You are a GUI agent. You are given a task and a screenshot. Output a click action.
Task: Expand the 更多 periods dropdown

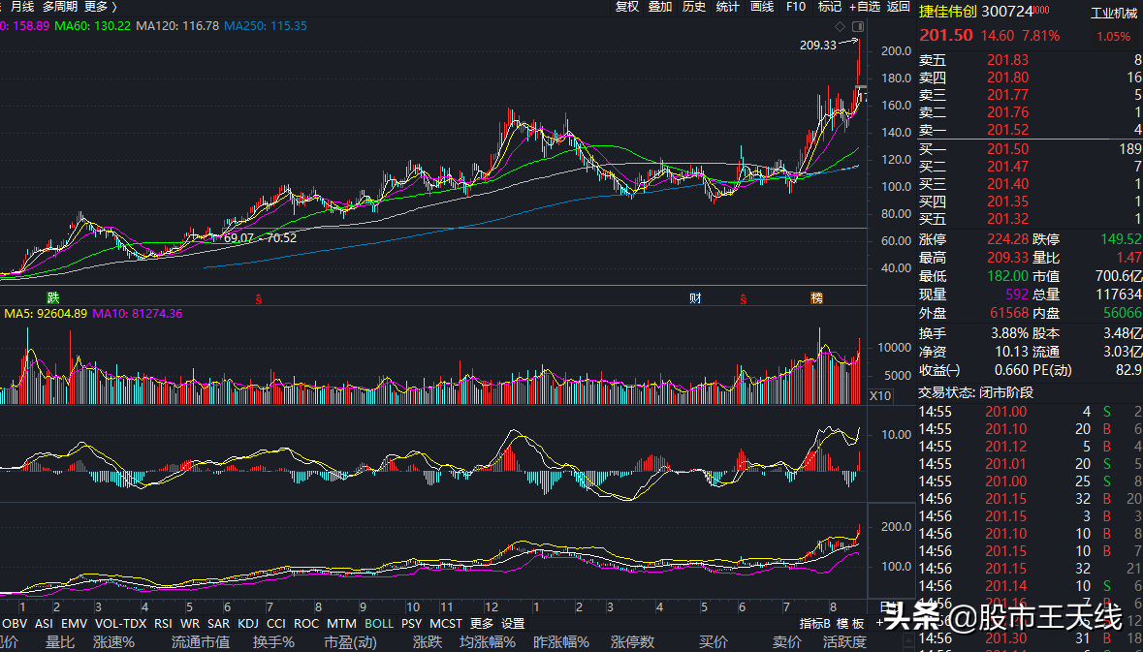pos(100,7)
